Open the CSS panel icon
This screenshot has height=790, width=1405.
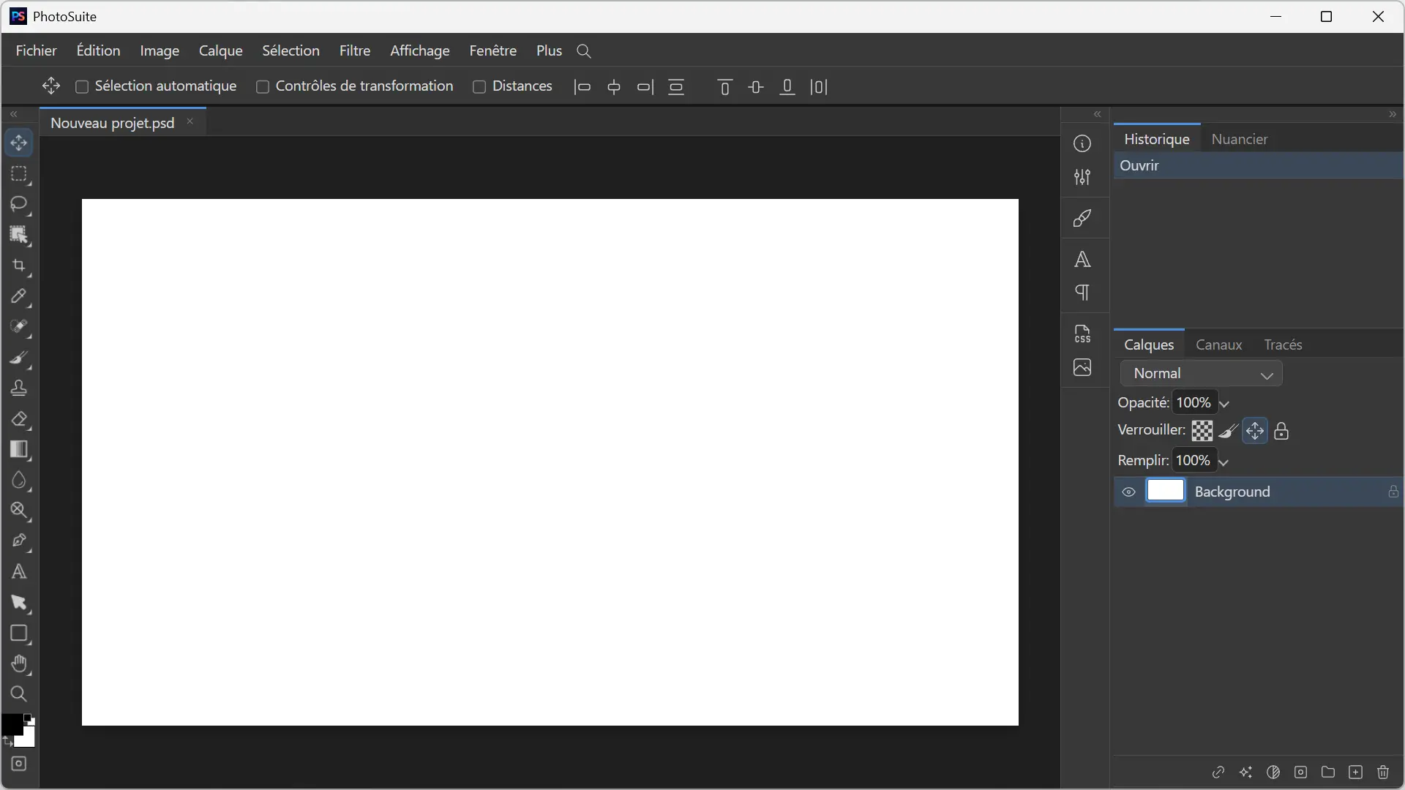coord(1083,334)
